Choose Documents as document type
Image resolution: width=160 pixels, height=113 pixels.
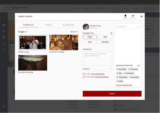coord(105,42)
